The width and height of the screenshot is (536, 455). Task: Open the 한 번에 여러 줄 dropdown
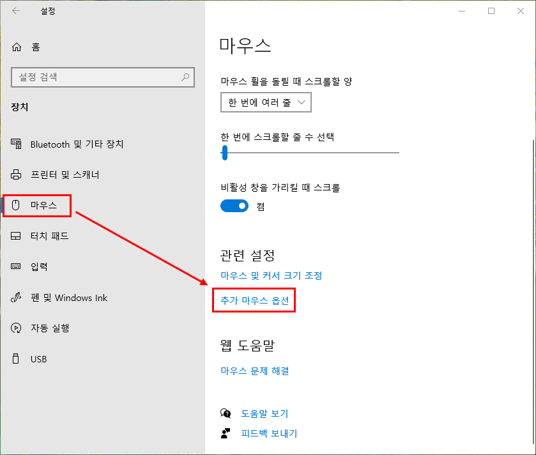[x=266, y=102]
